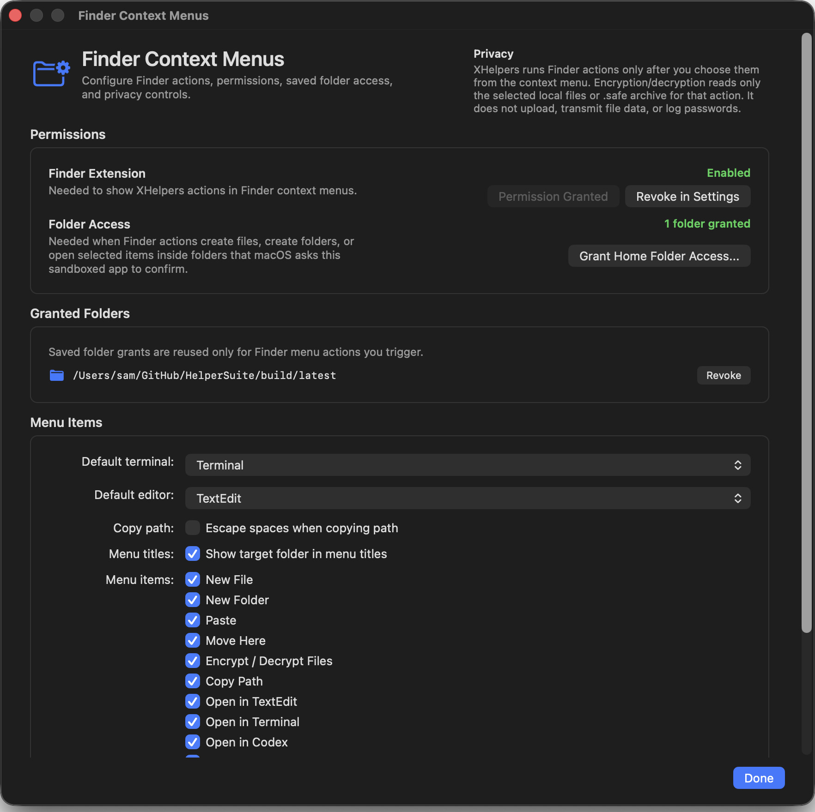Uncheck the New Folder menu item
This screenshot has height=812, width=815.
pyautogui.click(x=193, y=600)
